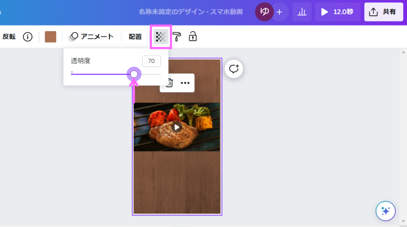Toggle the lock icon in toolbar

coord(193,37)
